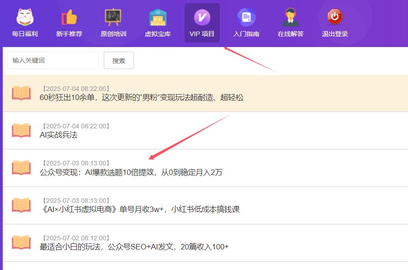Viewport: 408px width, 270px height.
Task: Click book icon beside AI×小红书虚拟电商 article
Action: click(x=21, y=205)
